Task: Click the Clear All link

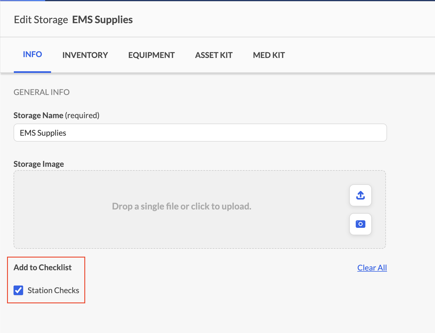Action: pos(372,268)
